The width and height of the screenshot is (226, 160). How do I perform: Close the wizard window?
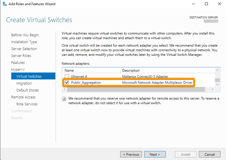(220, 4)
